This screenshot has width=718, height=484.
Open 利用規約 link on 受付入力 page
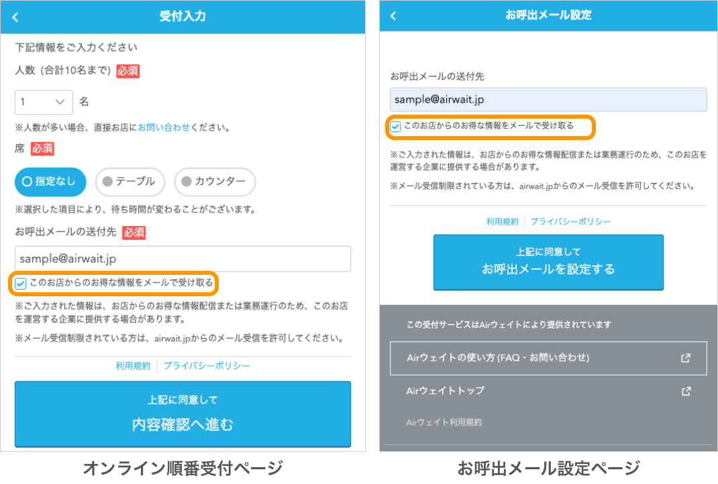pos(133,366)
